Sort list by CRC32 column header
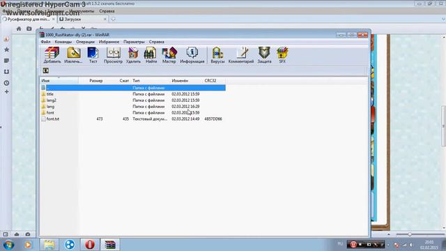The height and width of the screenshot is (251, 446). (x=210, y=81)
